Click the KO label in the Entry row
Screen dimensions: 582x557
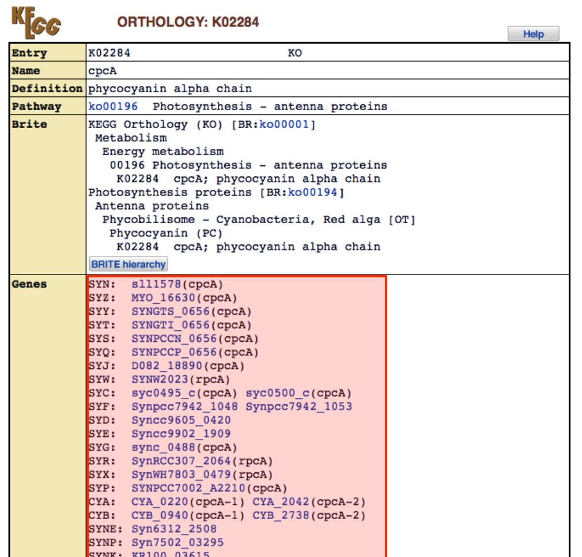(x=294, y=52)
